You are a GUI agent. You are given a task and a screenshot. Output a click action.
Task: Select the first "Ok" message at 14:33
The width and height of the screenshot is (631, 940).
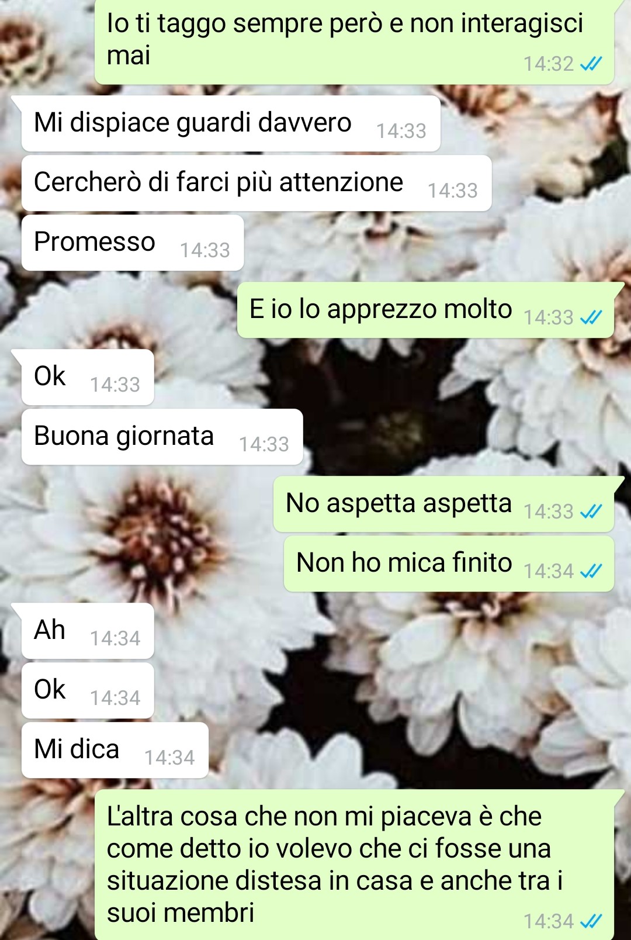[88, 377]
